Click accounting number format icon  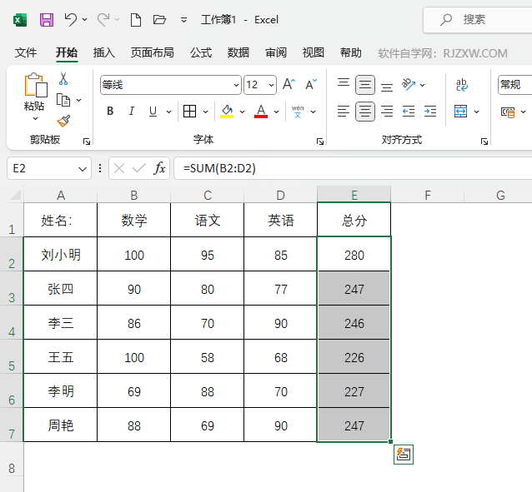click(508, 112)
